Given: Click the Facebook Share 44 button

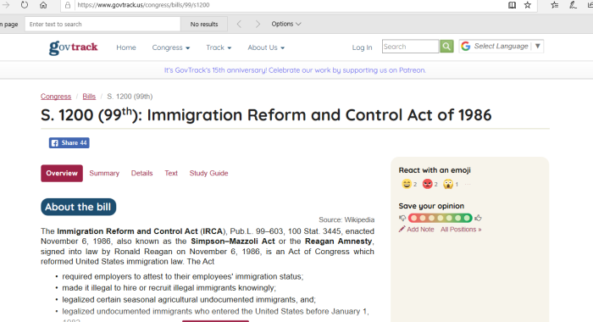Looking at the screenshot, I should (69, 142).
